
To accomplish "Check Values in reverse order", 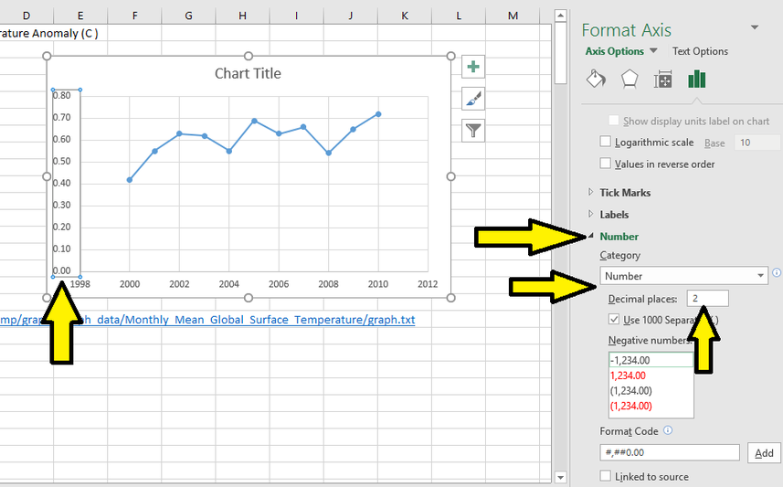I will (x=606, y=164).
